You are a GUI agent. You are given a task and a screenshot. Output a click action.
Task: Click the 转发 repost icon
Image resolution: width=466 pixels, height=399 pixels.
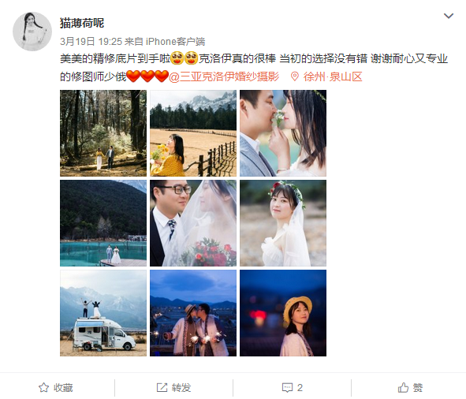(162, 387)
